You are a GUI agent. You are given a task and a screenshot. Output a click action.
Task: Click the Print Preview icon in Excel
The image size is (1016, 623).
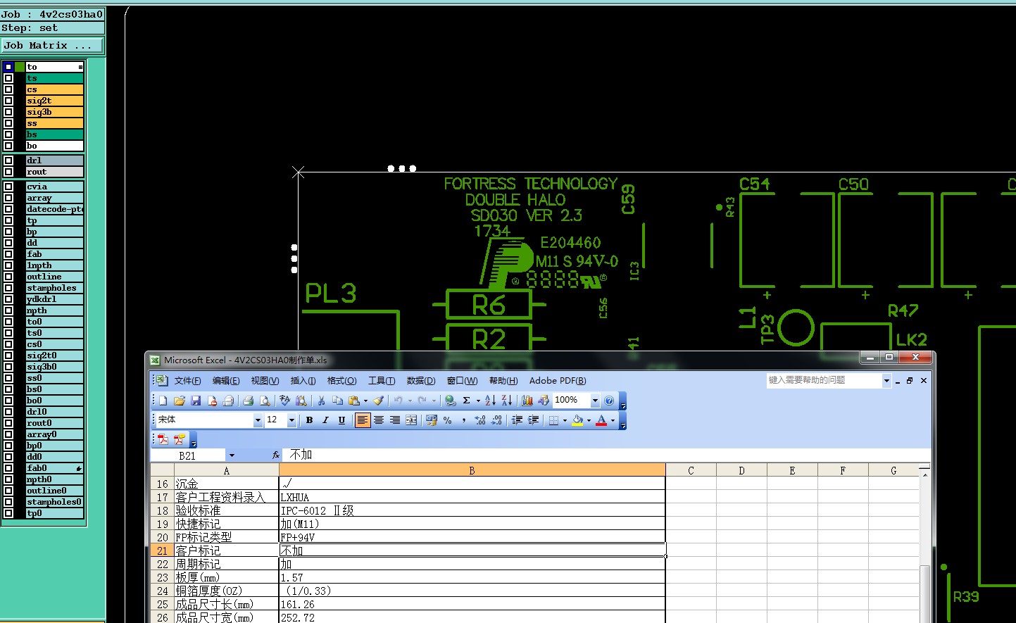pos(265,401)
